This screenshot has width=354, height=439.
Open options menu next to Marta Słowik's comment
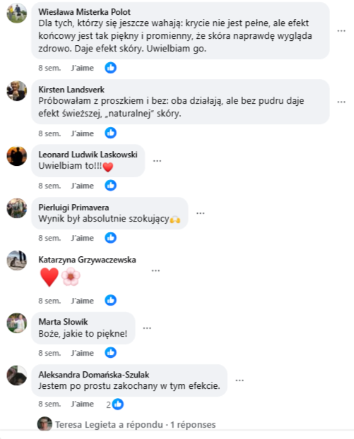click(x=147, y=328)
